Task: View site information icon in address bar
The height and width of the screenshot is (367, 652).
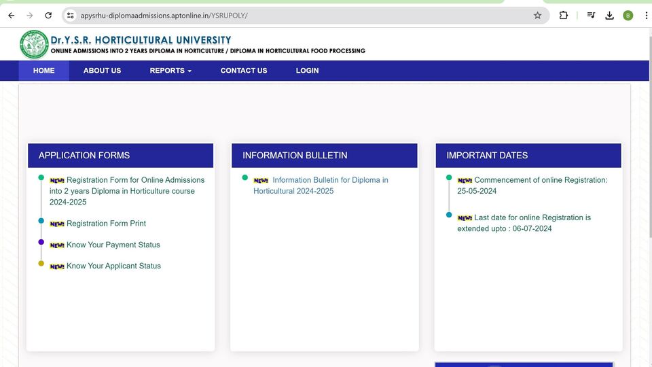Action: pyautogui.click(x=70, y=16)
